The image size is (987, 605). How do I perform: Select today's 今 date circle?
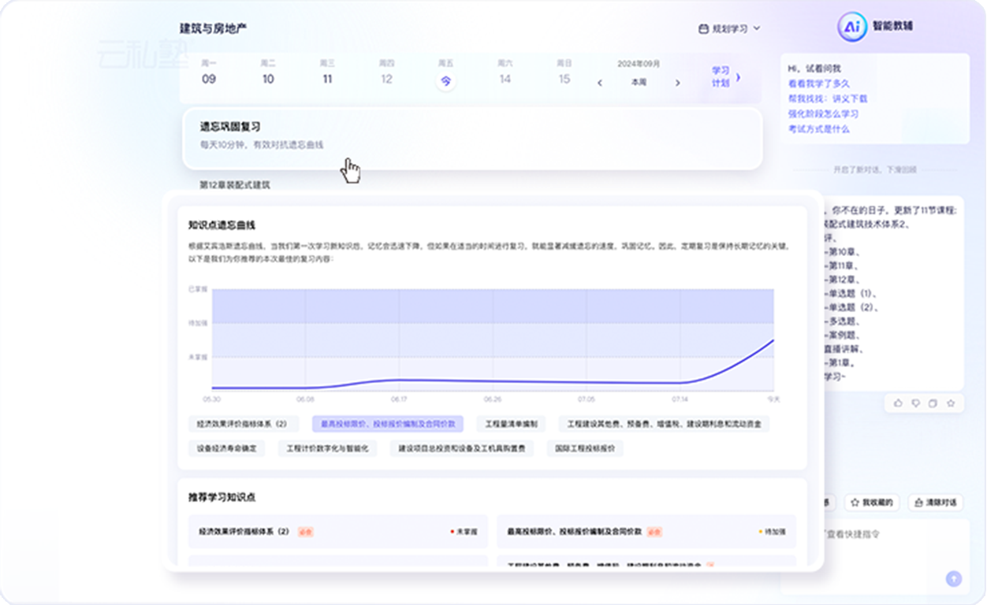(x=446, y=80)
